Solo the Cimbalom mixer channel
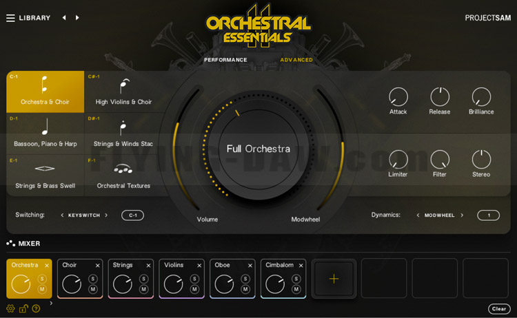The width and height of the screenshot is (517, 318). click(296, 279)
